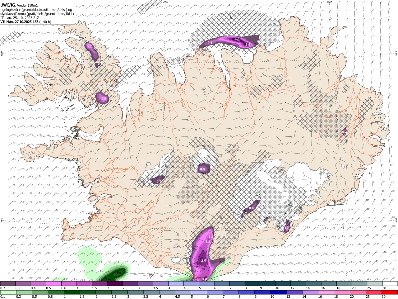The height and width of the screenshot is (299, 398).
Task: Click the 1.6 rain value at bottom left
Action: point(108,279)
